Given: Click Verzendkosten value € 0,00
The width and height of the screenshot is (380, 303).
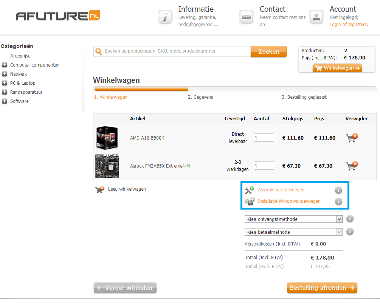Looking at the screenshot, I should pos(318,244).
